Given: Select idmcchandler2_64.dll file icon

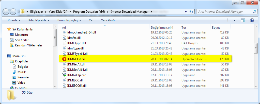Looking at the screenshot, I should point(64,32).
